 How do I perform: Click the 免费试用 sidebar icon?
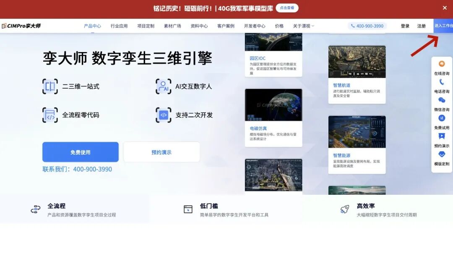click(x=442, y=118)
